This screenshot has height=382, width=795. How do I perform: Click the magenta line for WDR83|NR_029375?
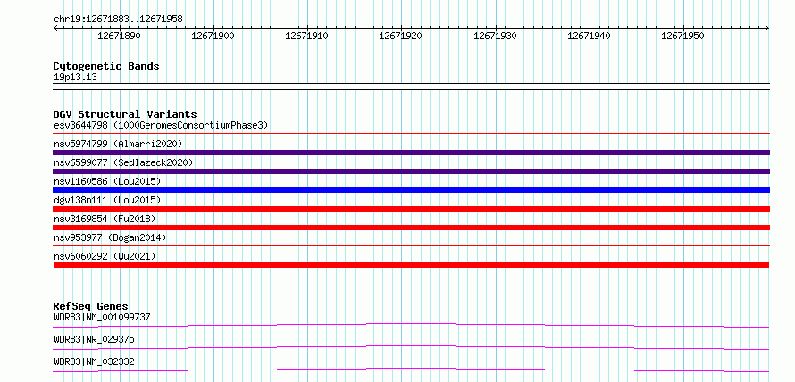(411, 347)
